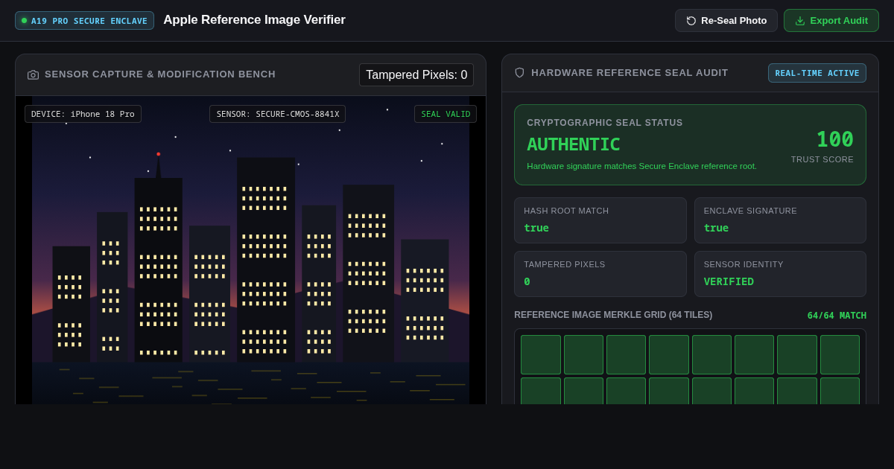Click the Re-Seal Photo button
This screenshot has height=469, width=894.
pos(726,21)
